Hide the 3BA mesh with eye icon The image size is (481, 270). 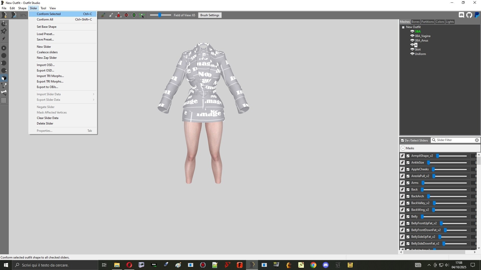[x=412, y=31]
